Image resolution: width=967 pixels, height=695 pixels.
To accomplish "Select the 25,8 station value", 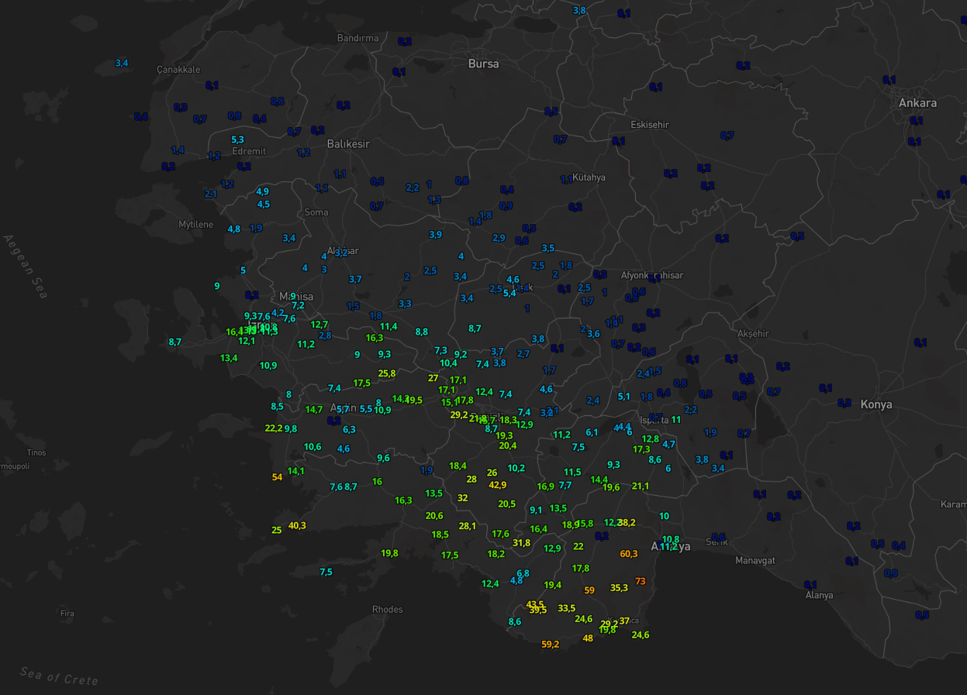I will click(x=387, y=373).
